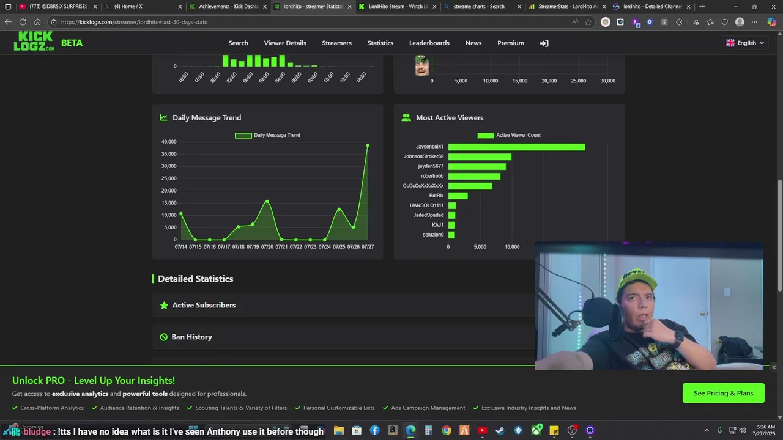Click the Read aloud icon in address bar
The height and width of the screenshot is (440, 783).
pos(574,22)
